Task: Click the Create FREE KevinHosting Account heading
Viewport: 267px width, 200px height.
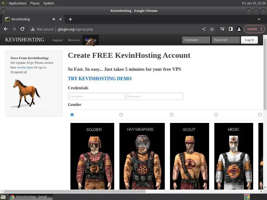Action: [129, 55]
